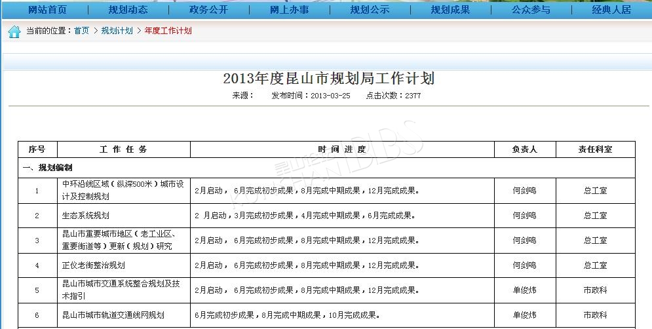The width and height of the screenshot is (652, 329).
Task: Open the 网上办事 navigation tab
Action: point(290,10)
